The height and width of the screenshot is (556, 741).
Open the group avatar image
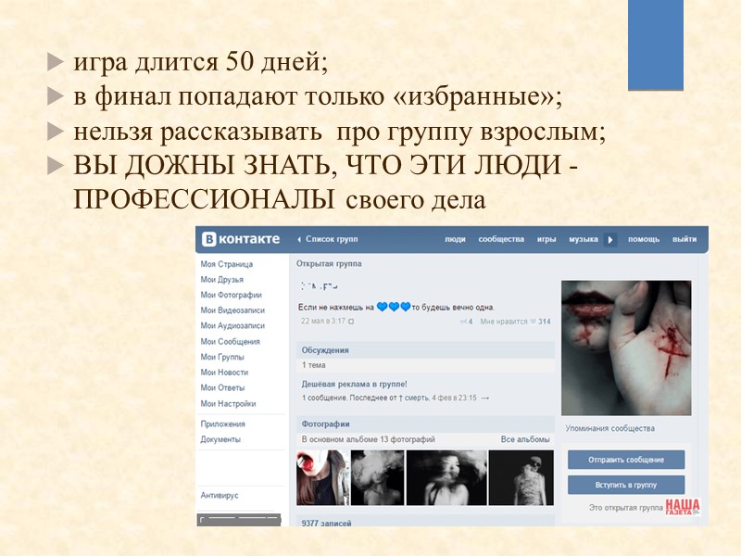tap(626, 348)
